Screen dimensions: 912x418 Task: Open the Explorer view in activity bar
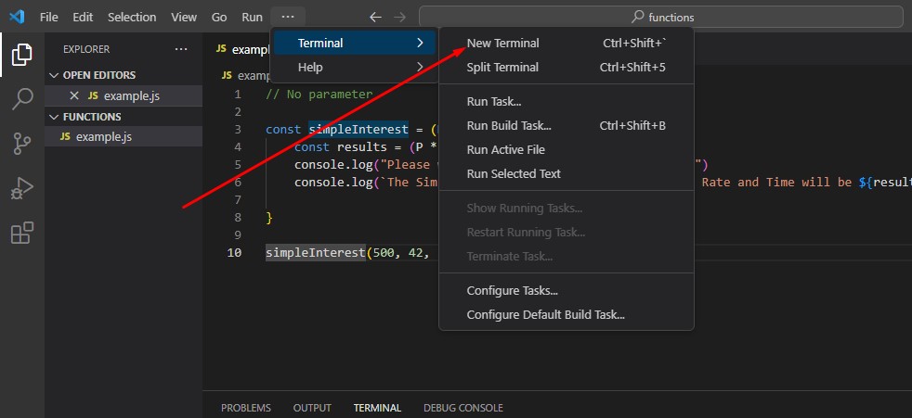click(x=22, y=54)
